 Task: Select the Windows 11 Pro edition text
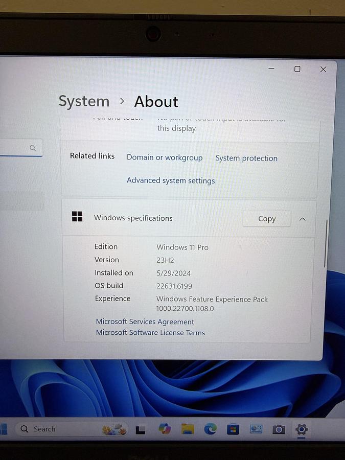point(182,247)
